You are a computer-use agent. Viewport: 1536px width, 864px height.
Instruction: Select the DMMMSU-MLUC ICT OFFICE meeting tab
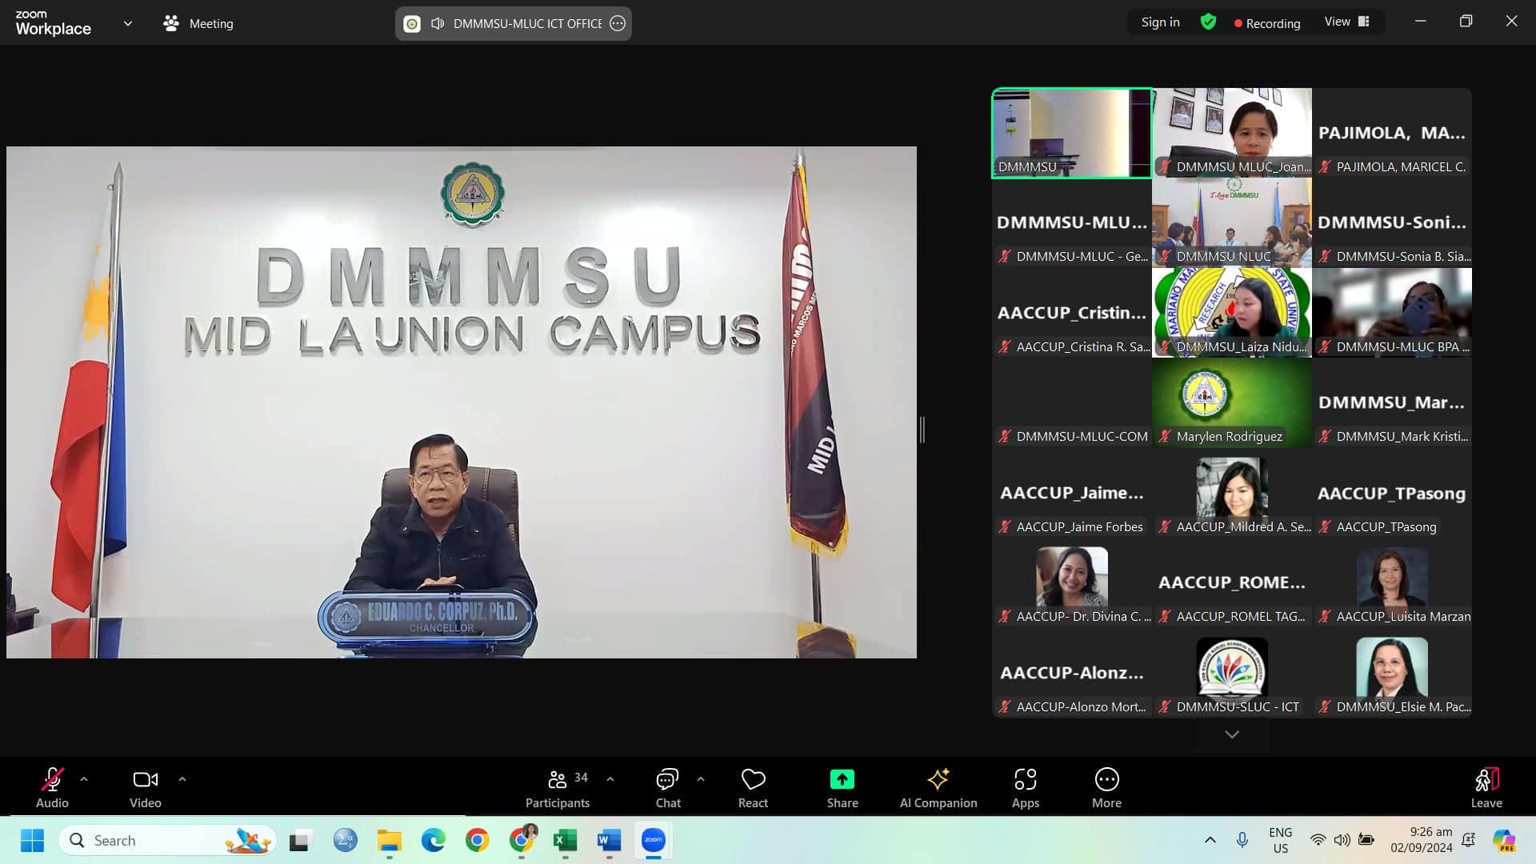click(x=513, y=23)
